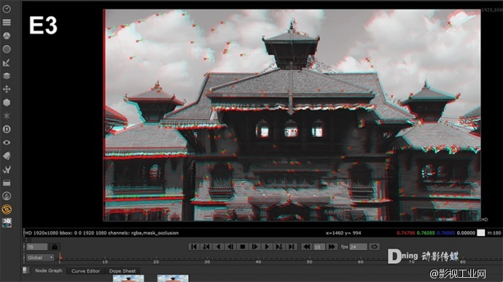503x282 pixels.
Task: Step forward one frame button
Action: 254,246
